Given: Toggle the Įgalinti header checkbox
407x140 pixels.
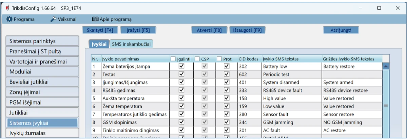Looking at the screenshot, I should click(x=173, y=59).
